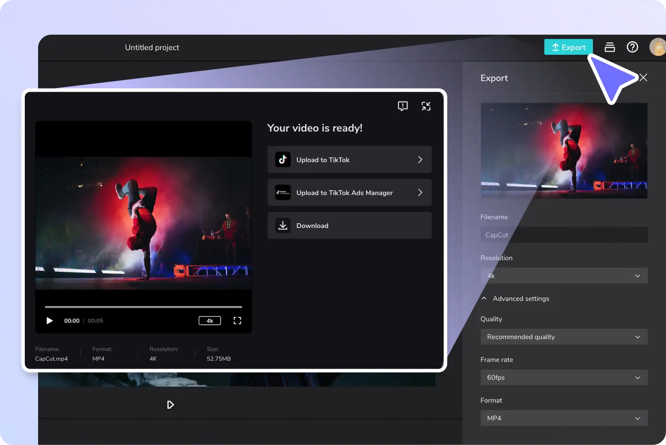
Task: Open the layers stack icon next to Export
Action: click(610, 47)
